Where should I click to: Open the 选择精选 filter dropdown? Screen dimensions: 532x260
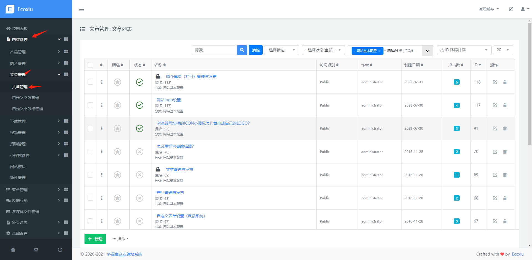point(281,50)
